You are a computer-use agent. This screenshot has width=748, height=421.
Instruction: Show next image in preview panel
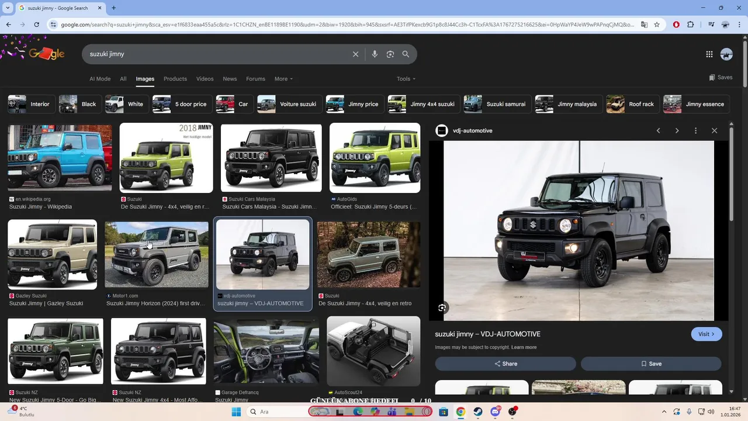click(677, 130)
